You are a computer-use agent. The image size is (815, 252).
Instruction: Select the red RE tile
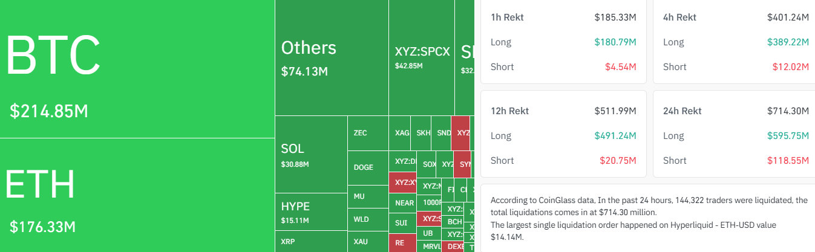pyautogui.click(x=402, y=243)
